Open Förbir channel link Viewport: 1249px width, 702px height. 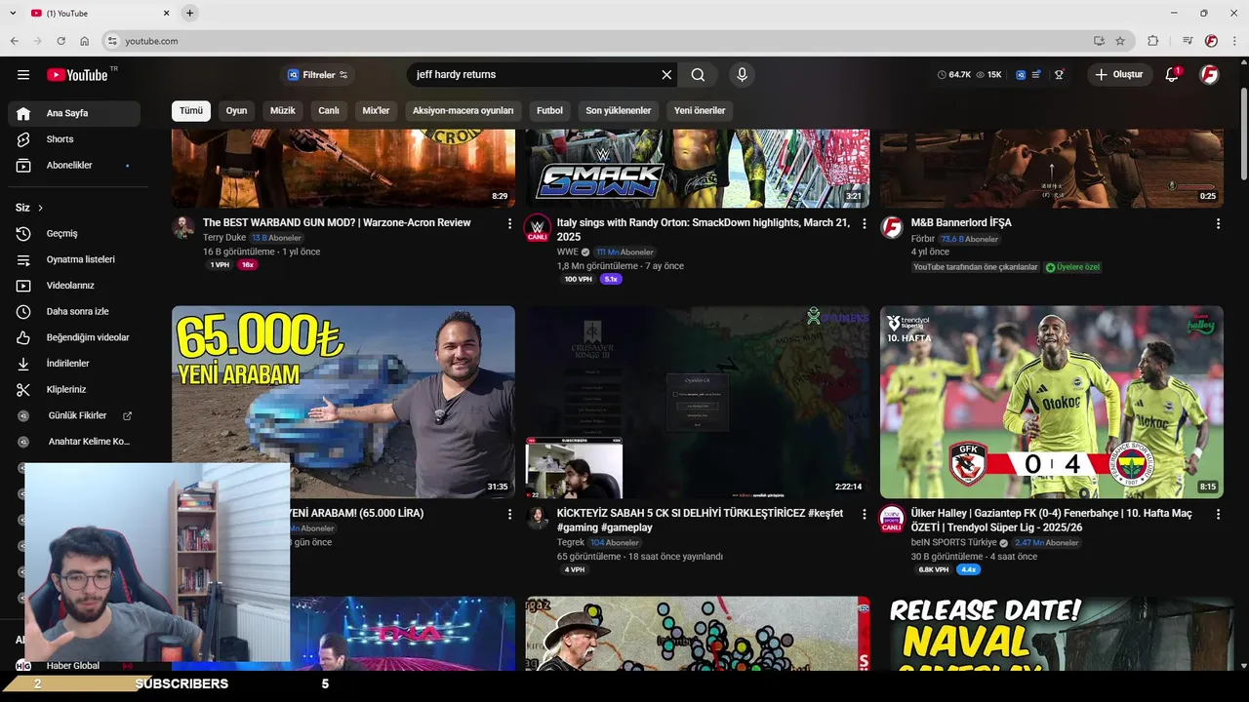[x=923, y=239]
